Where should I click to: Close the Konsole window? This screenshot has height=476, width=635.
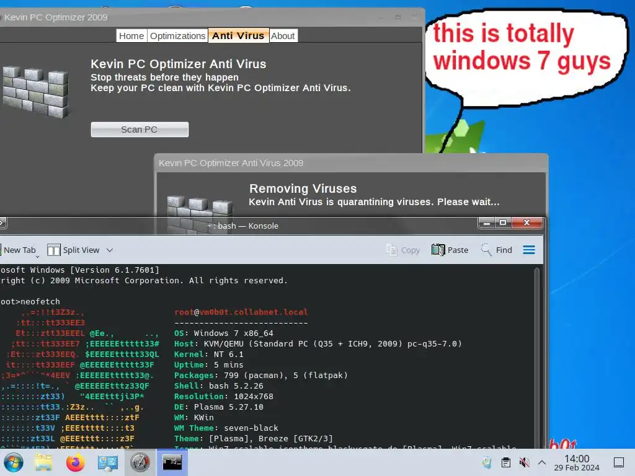(526, 223)
